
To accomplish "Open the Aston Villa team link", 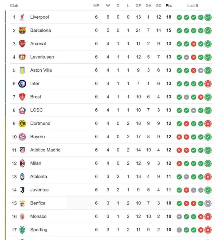I will [41, 70].
